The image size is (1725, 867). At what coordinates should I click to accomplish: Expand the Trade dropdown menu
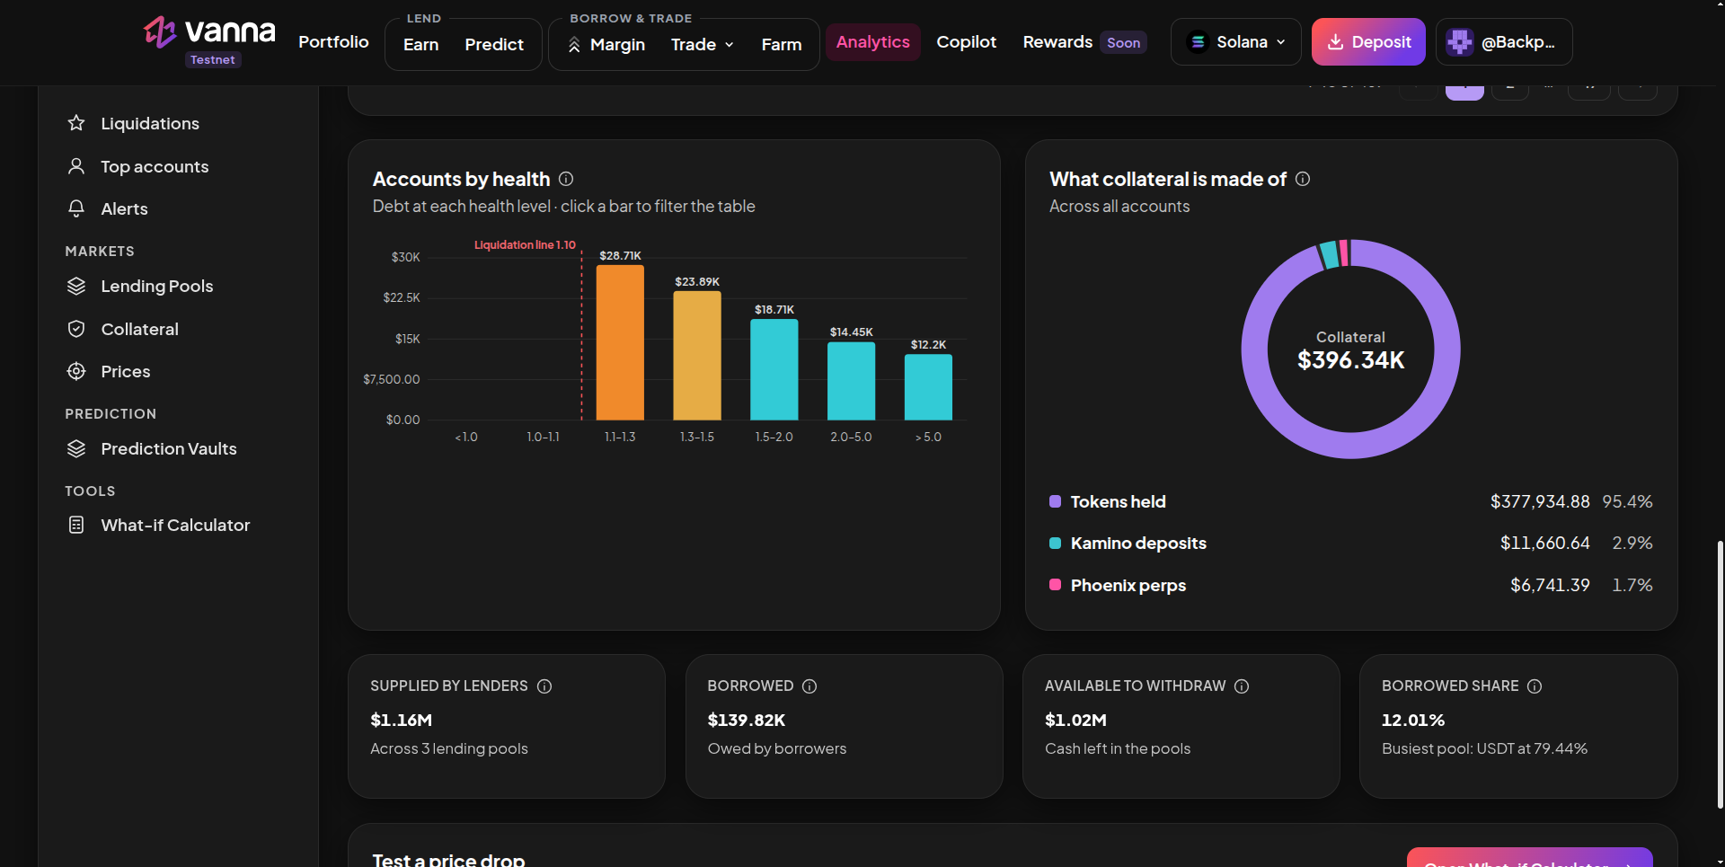point(703,45)
